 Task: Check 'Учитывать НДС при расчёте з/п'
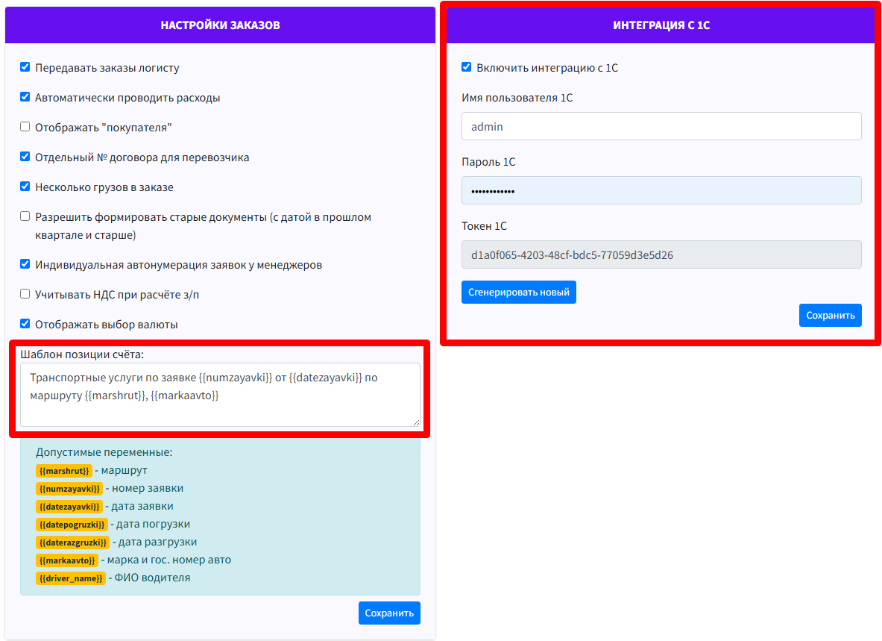point(25,294)
